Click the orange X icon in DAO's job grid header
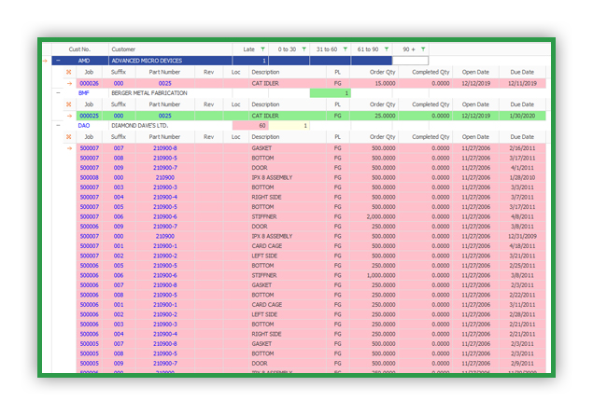 [x=68, y=136]
